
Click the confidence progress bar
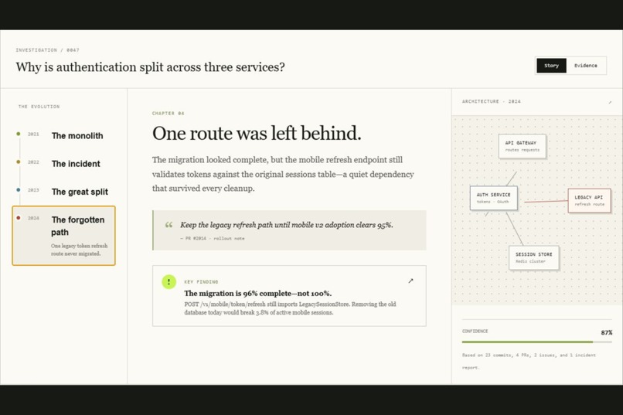point(536,342)
